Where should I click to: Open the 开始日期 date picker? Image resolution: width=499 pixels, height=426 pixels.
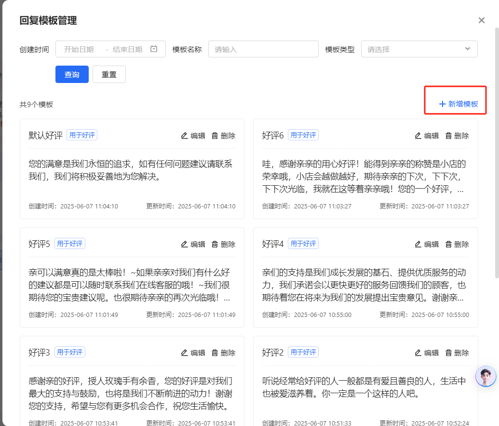click(x=79, y=49)
